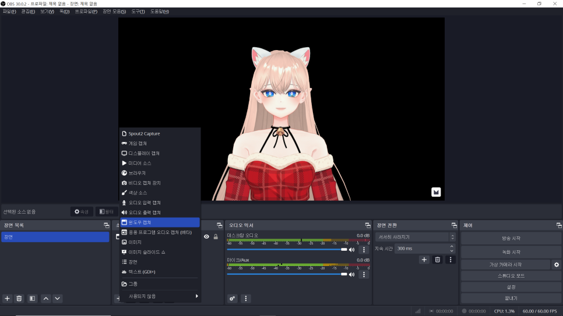Click 방송 시작 button

coord(511,238)
